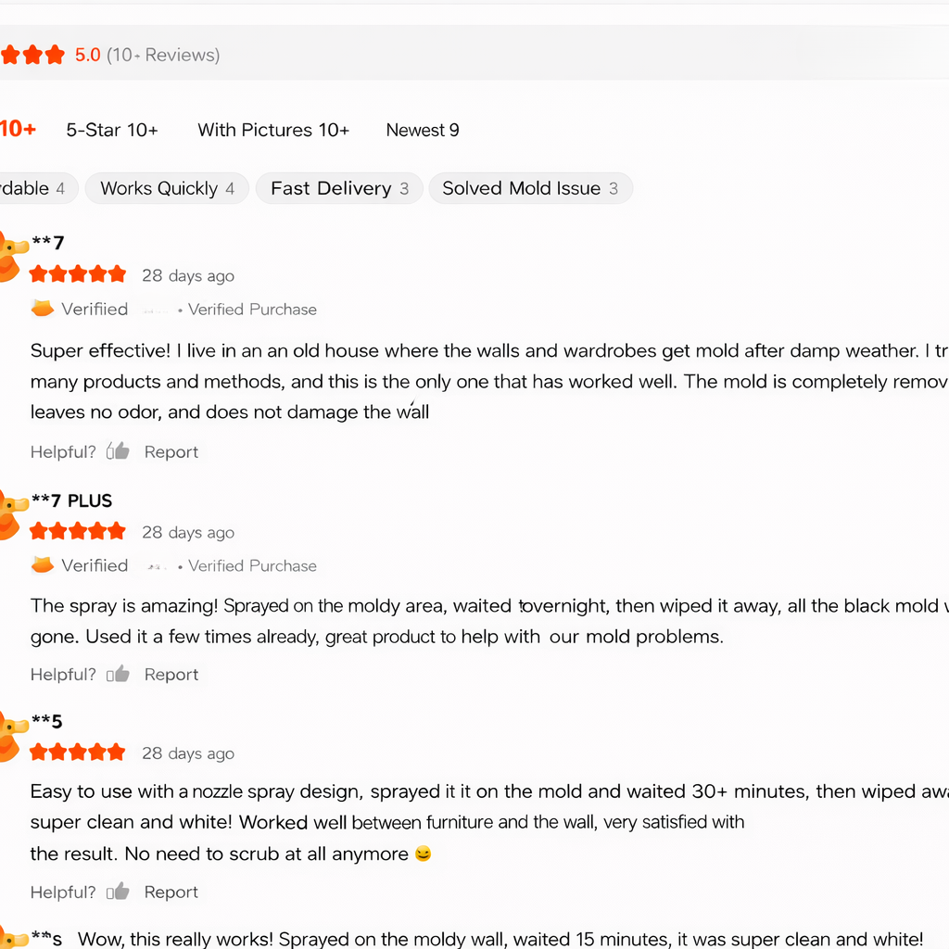Click five-star rating on **5 review
This screenshot has height=949, width=949.
click(78, 752)
